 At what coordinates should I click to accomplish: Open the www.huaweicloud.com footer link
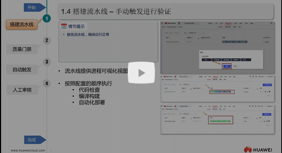28,150
